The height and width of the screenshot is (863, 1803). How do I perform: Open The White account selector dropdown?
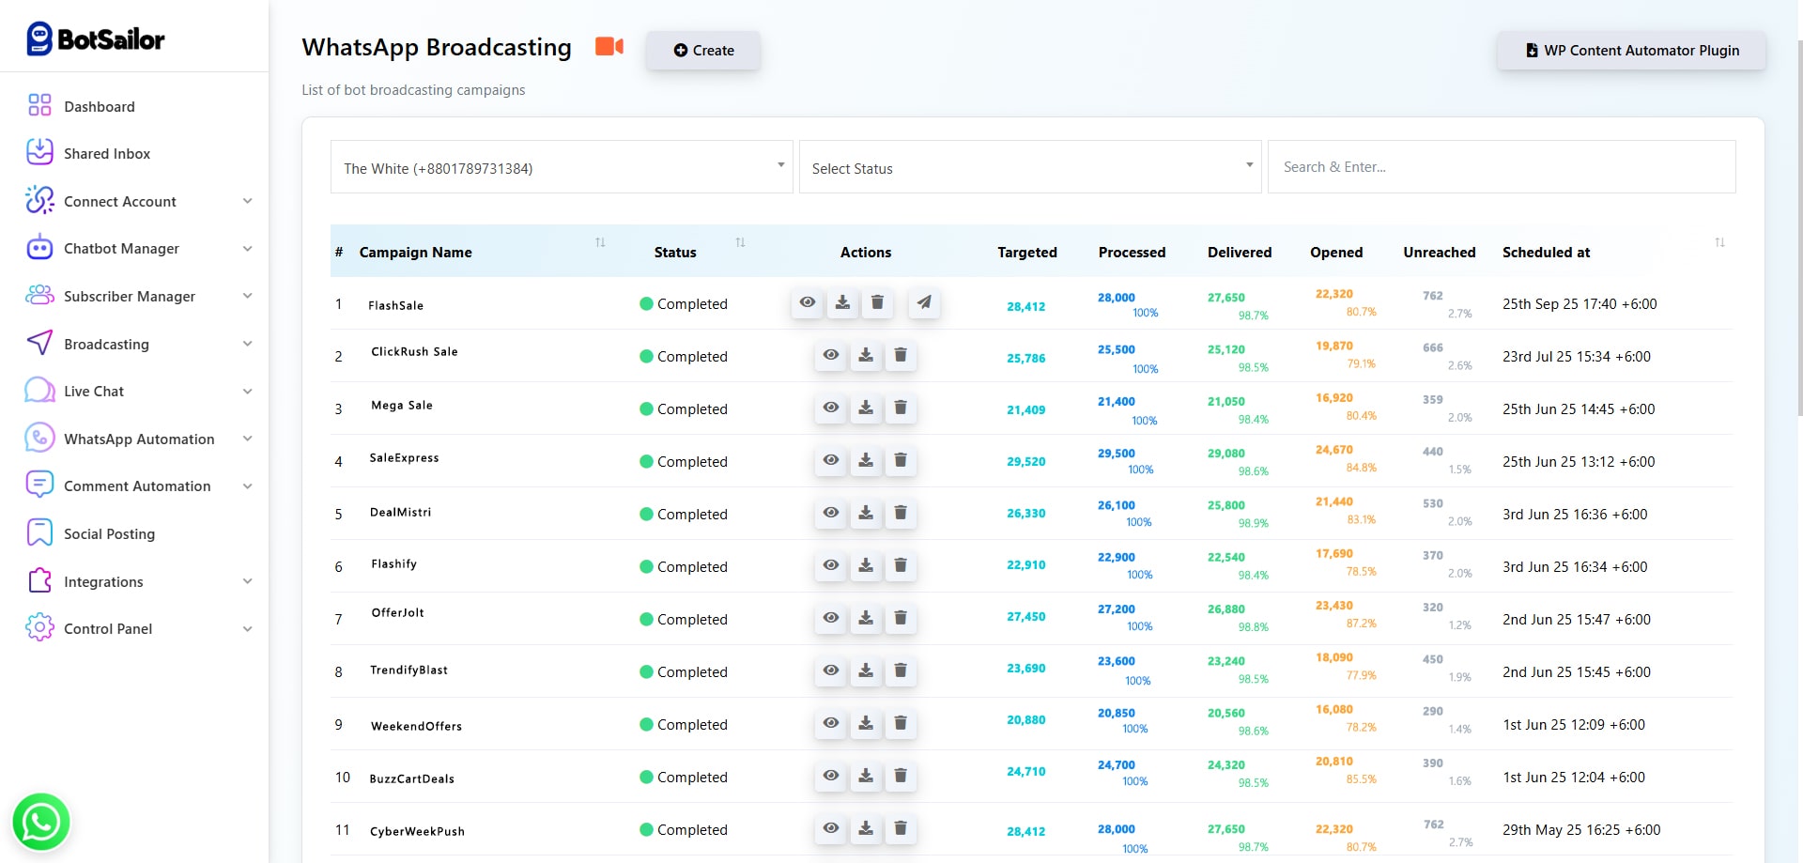click(x=562, y=167)
